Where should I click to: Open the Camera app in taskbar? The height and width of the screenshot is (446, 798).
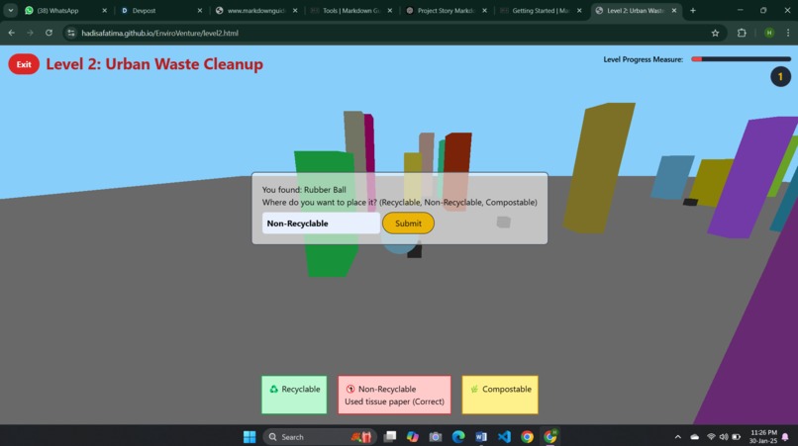click(435, 437)
